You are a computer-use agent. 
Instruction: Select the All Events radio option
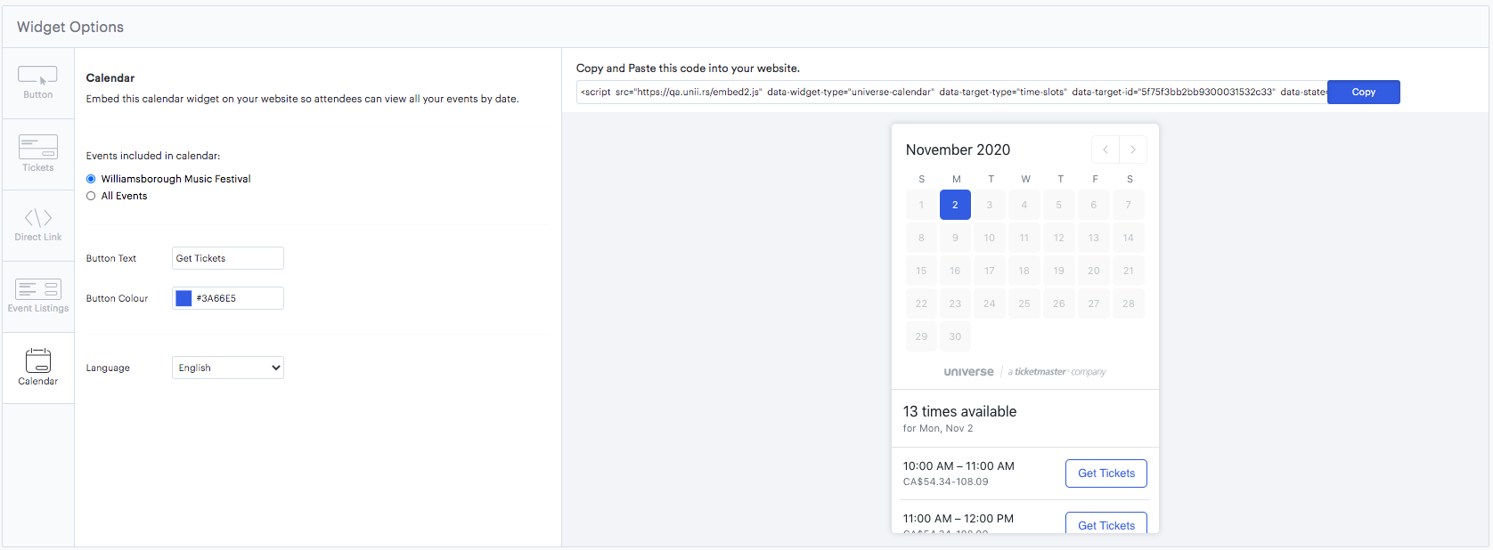(91, 196)
